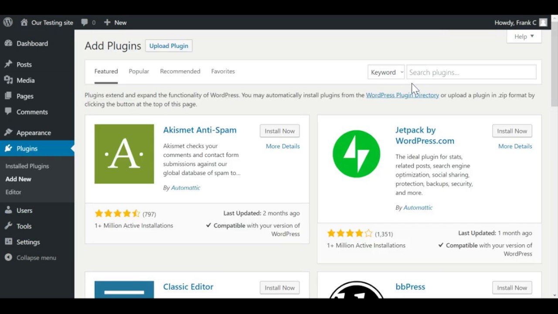
Task: Click the Akismet Anti-Spam logo thumbnail
Action: point(124,154)
